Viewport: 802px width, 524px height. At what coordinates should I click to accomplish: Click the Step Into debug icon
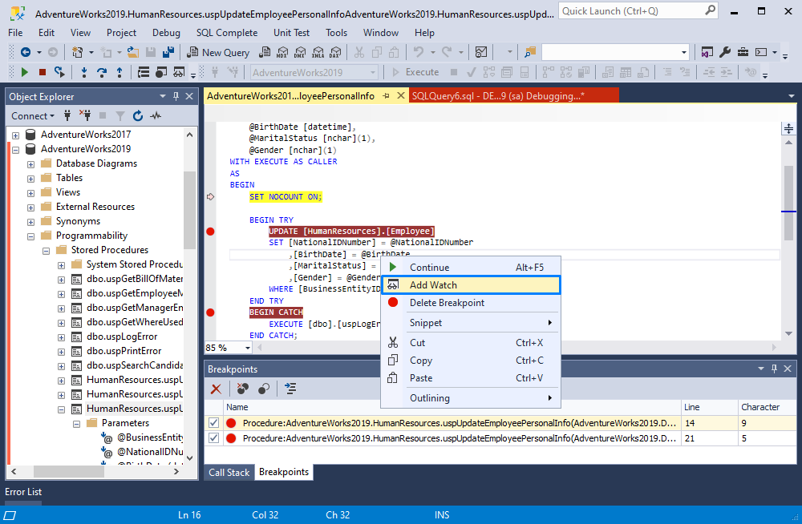[84, 73]
